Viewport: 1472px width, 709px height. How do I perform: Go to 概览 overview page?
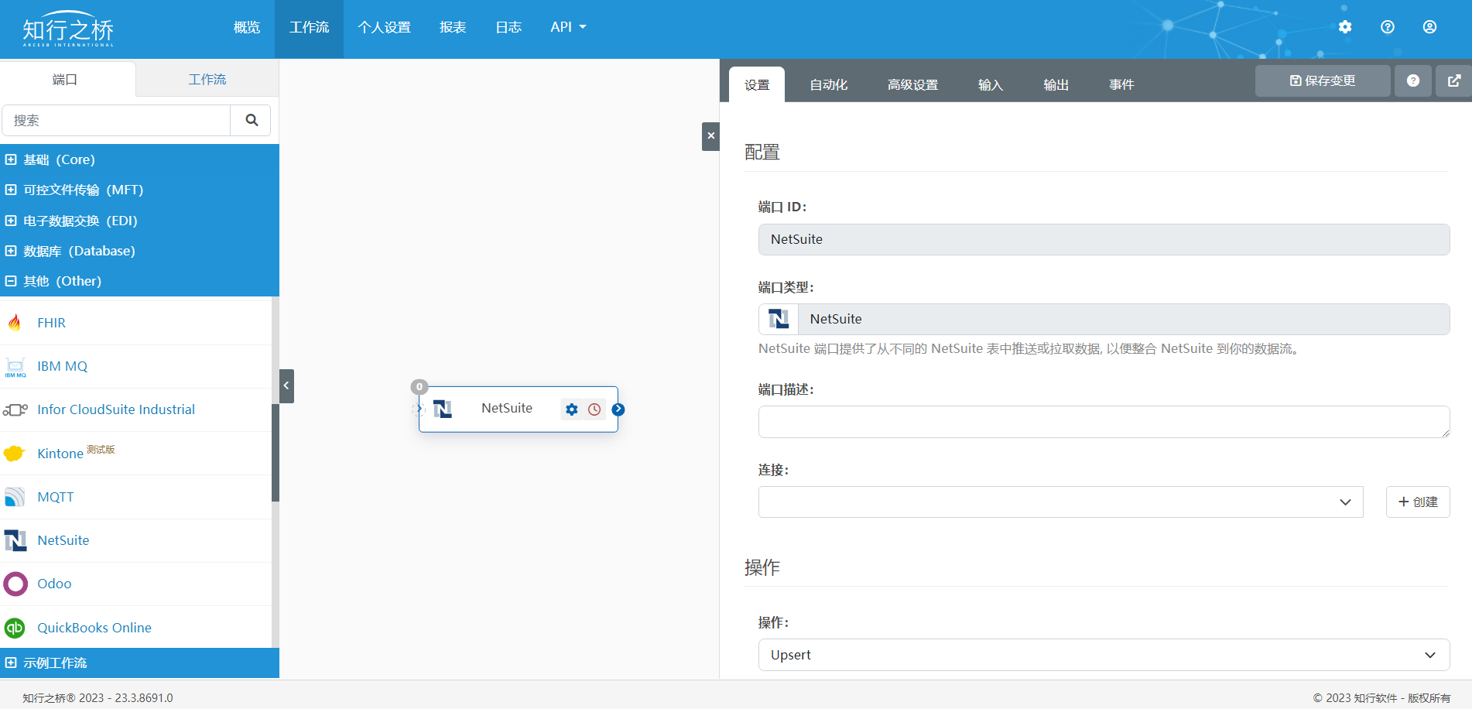[x=247, y=27]
